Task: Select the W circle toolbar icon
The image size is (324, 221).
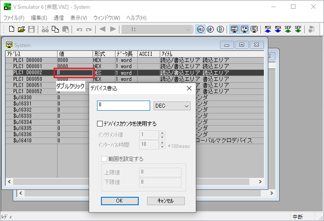Action: [210, 29]
